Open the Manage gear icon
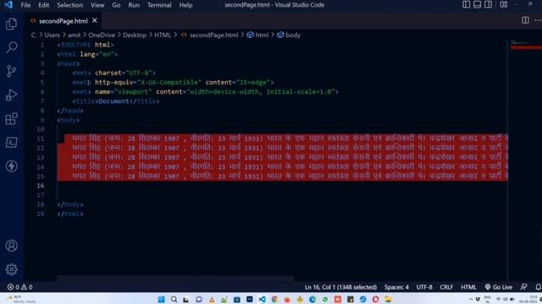542x304 pixels. click(x=11, y=269)
